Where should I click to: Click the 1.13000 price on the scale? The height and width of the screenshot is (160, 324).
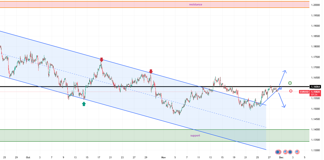click(x=316, y=150)
